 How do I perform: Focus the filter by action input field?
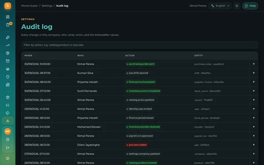tap(140, 45)
